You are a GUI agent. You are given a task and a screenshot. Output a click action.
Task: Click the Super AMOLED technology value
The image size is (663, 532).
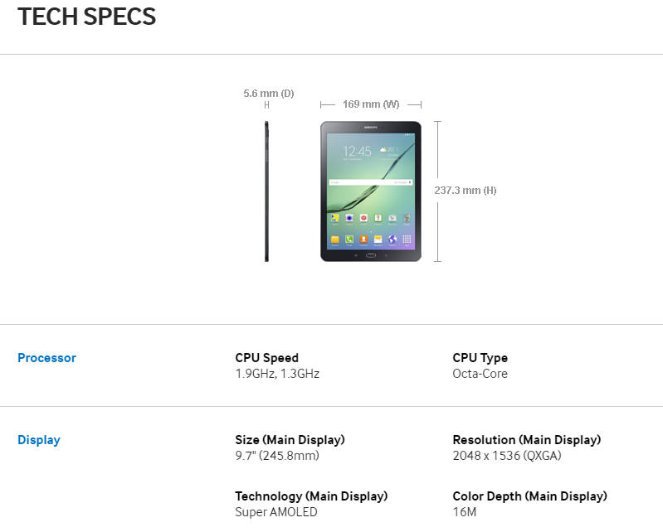click(x=276, y=512)
